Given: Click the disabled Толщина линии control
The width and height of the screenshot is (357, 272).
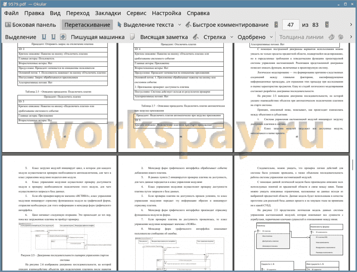Looking at the screenshot, I should coord(301,37).
